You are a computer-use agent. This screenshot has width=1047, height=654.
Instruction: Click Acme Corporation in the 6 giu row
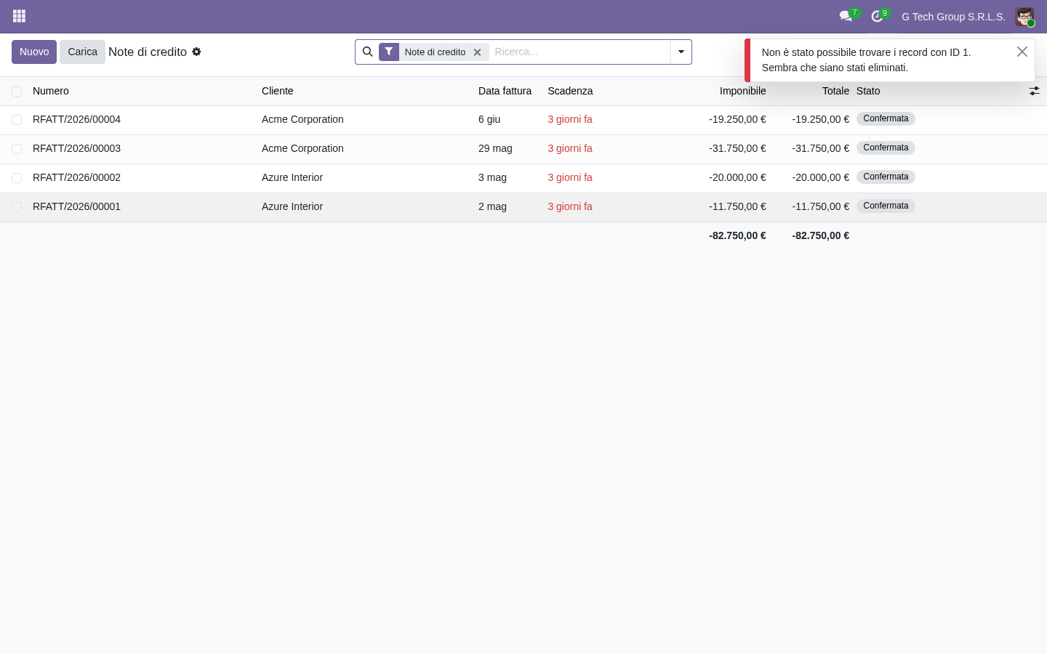302,119
